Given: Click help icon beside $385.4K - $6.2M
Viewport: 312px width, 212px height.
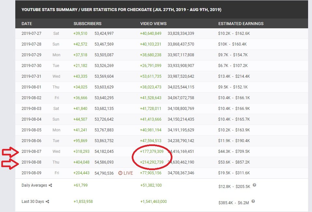Looking at the screenshot, I should (x=253, y=201).
